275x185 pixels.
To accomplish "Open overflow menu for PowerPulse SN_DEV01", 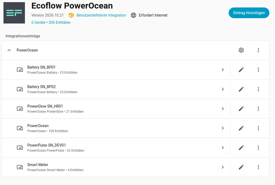I will click(x=258, y=148).
